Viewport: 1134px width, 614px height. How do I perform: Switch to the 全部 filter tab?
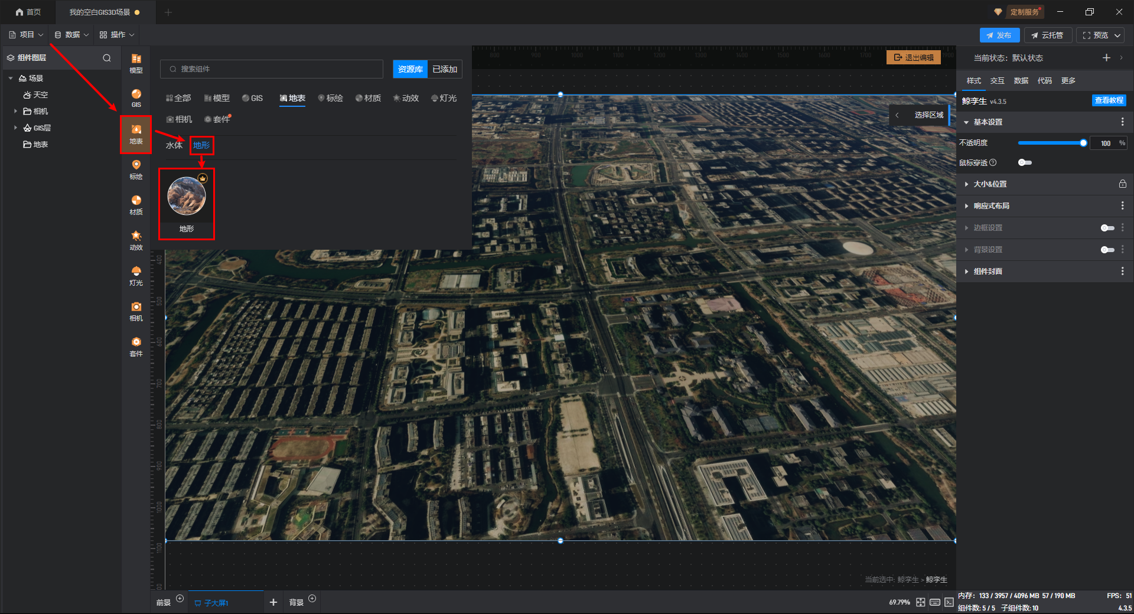pyautogui.click(x=178, y=98)
